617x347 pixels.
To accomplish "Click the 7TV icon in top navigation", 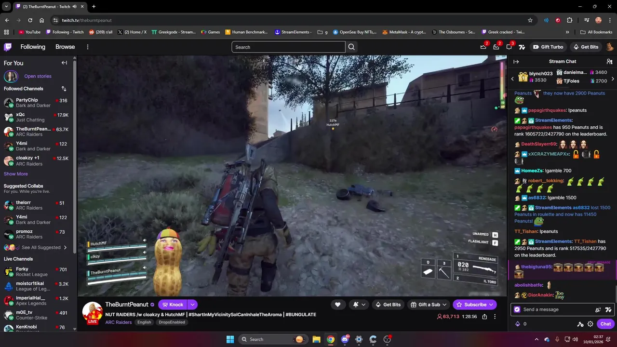I will [522, 47].
